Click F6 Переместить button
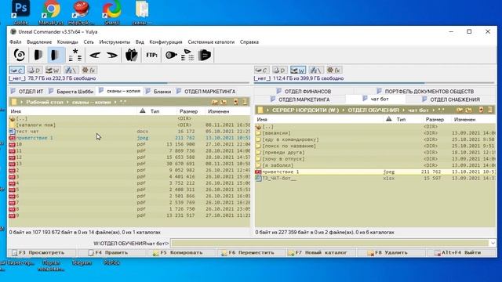The image size is (502, 282). point(251,252)
